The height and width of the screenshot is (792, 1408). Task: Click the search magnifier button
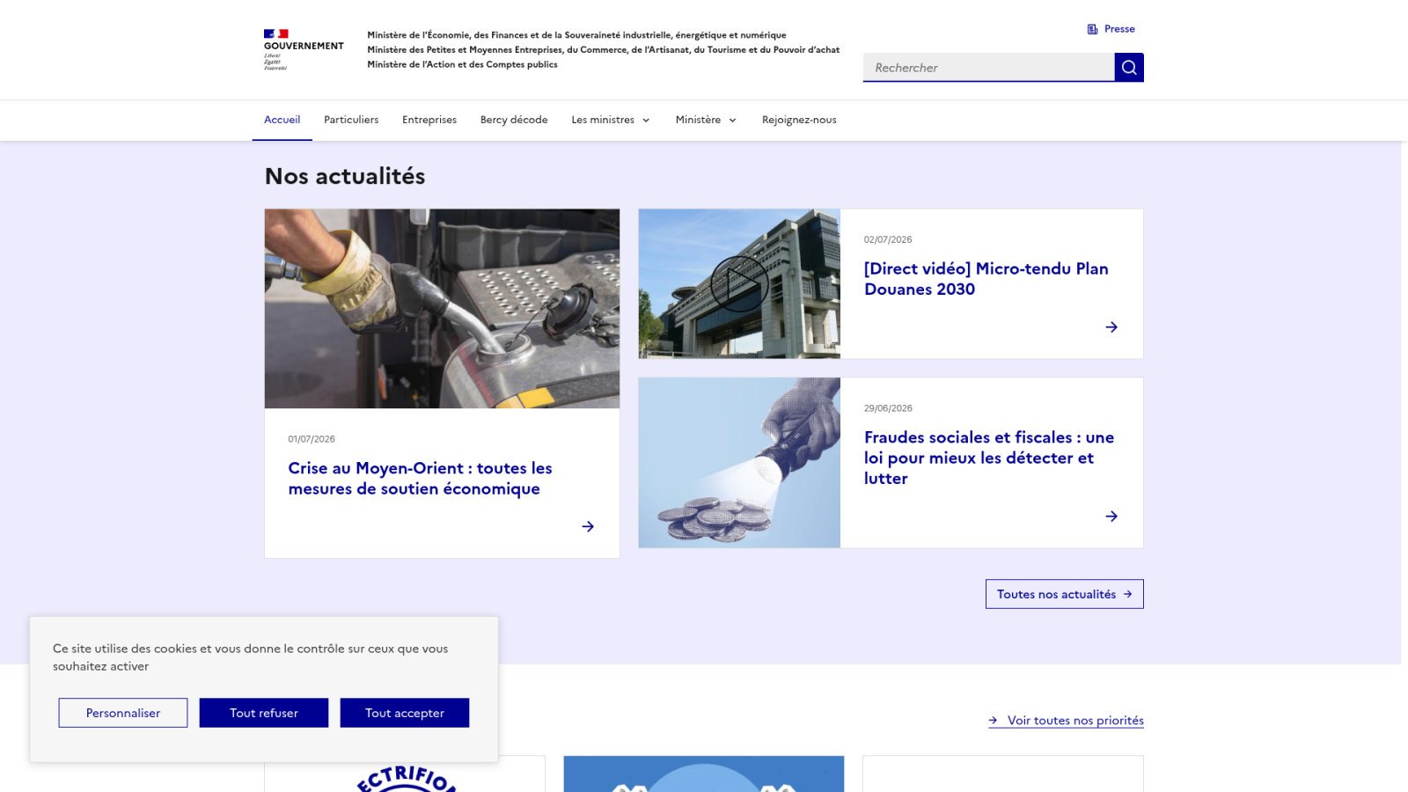[x=1129, y=67]
